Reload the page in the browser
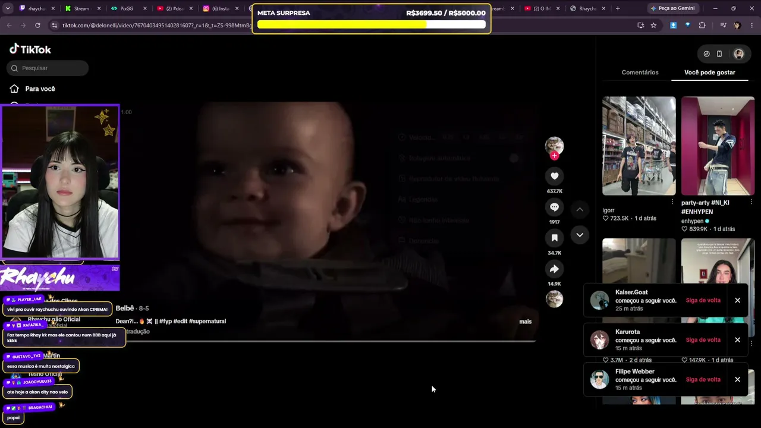Image resolution: width=761 pixels, height=428 pixels. (x=37, y=26)
